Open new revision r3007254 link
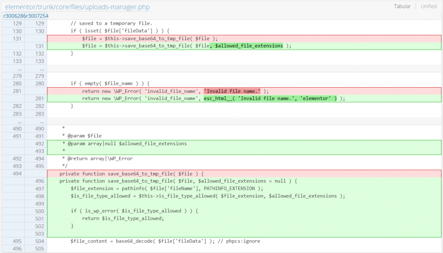This screenshot has height=253, width=443. [37, 16]
